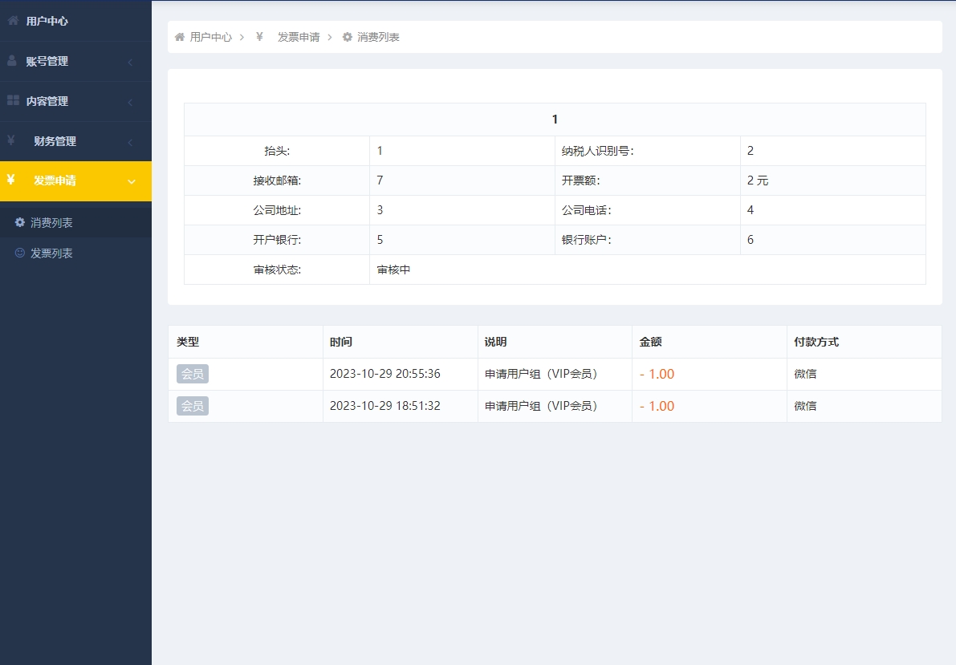The width and height of the screenshot is (956, 665).
Task: Go to 用户中心 via breadcrumb link
Action: [210, 37]
